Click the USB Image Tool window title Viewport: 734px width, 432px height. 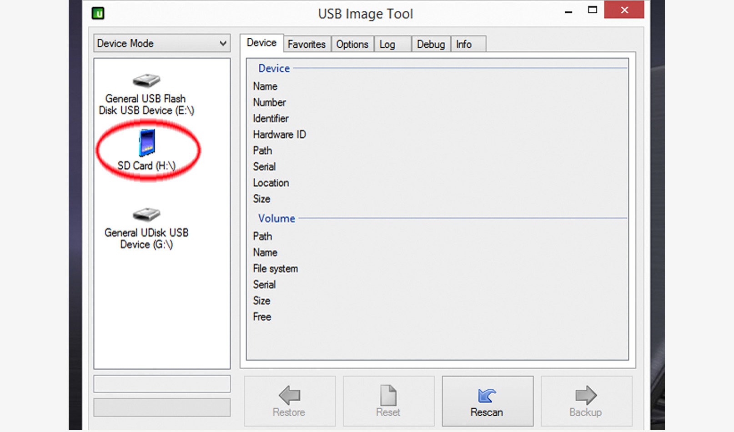tap(366, 14)
